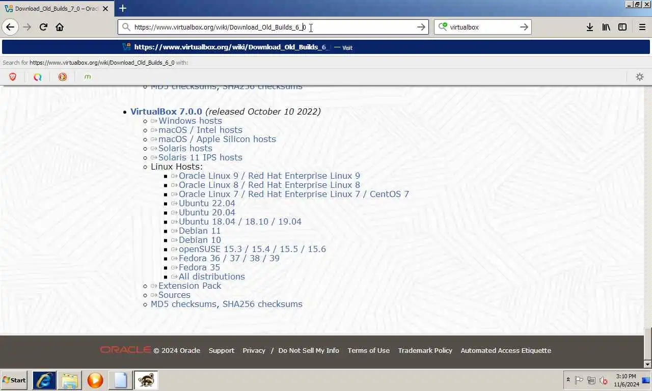
Task: Open the browser hamburger menu
Action: tap(642, 27)
